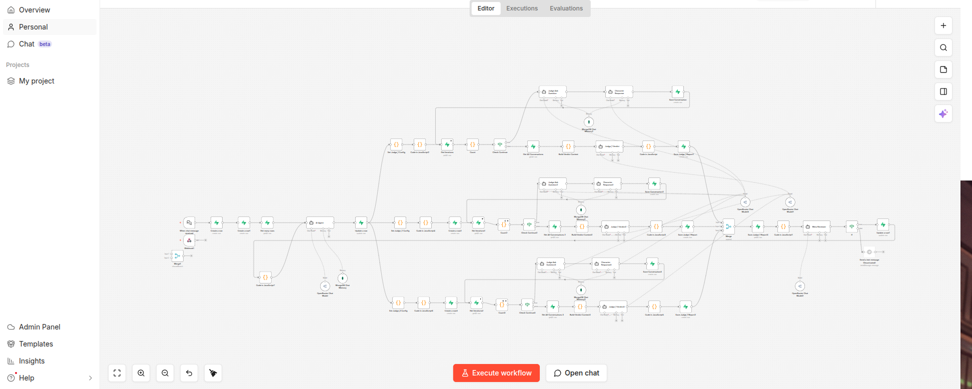Viewport: 972px width, 389px height.
Task: Go to the Personal workspace
Action: pyautogui.click(x=50, y=27)
